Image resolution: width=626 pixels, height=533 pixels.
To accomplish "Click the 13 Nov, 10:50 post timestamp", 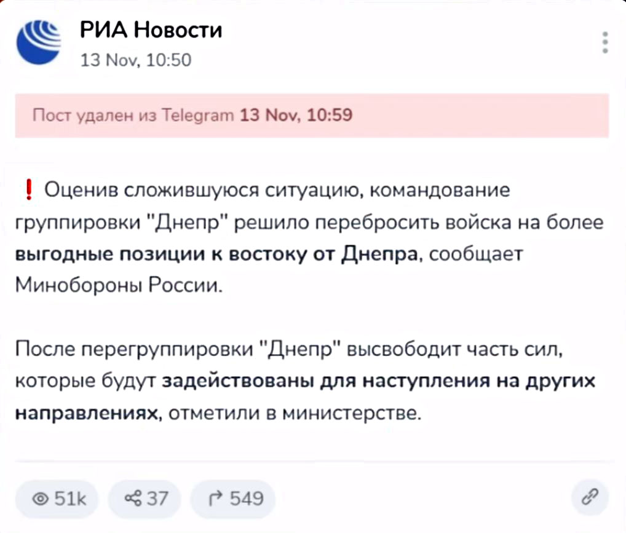I will (x=136, y=60).
